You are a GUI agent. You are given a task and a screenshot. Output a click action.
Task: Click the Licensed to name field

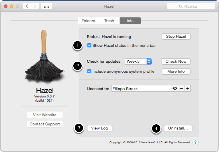point(142,88)
